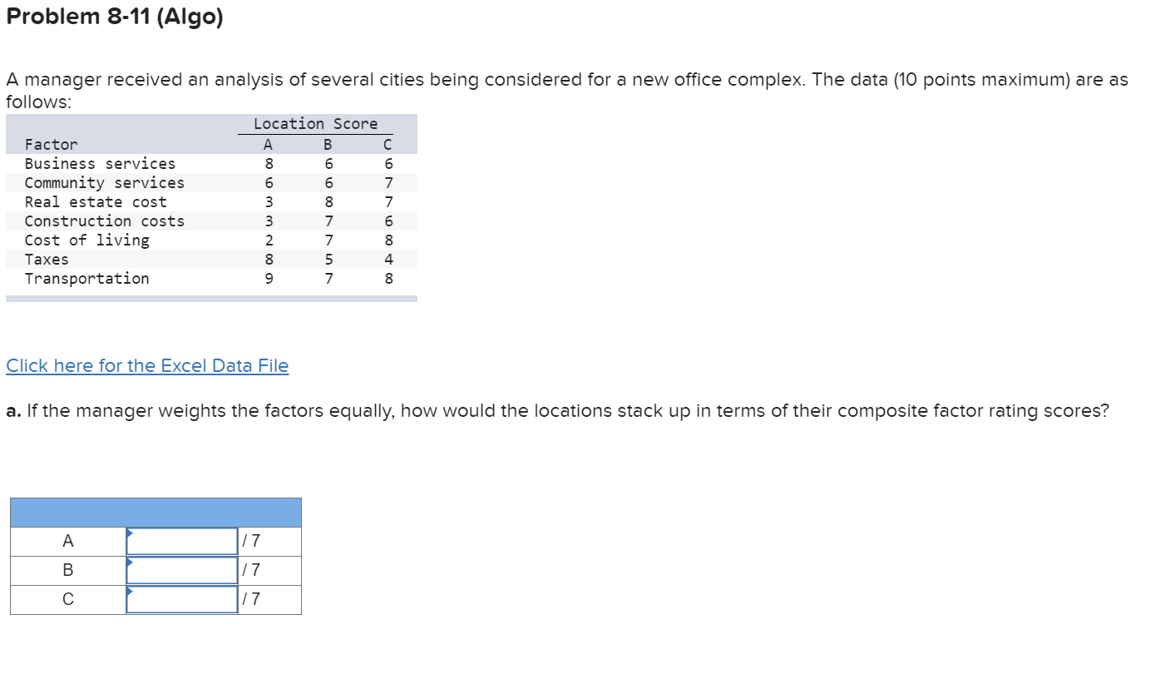Click the blue header row of the answer table
Image resolution: width=1155 pixels, height=684 pixels.
(155, 512)
